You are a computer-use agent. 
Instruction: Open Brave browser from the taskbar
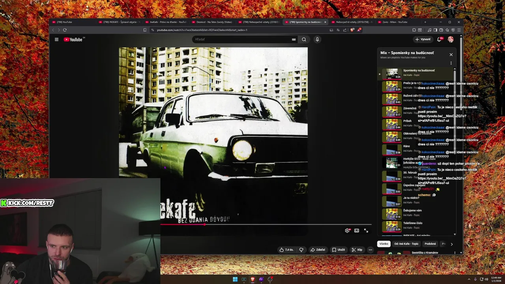[x=253, y=279]
